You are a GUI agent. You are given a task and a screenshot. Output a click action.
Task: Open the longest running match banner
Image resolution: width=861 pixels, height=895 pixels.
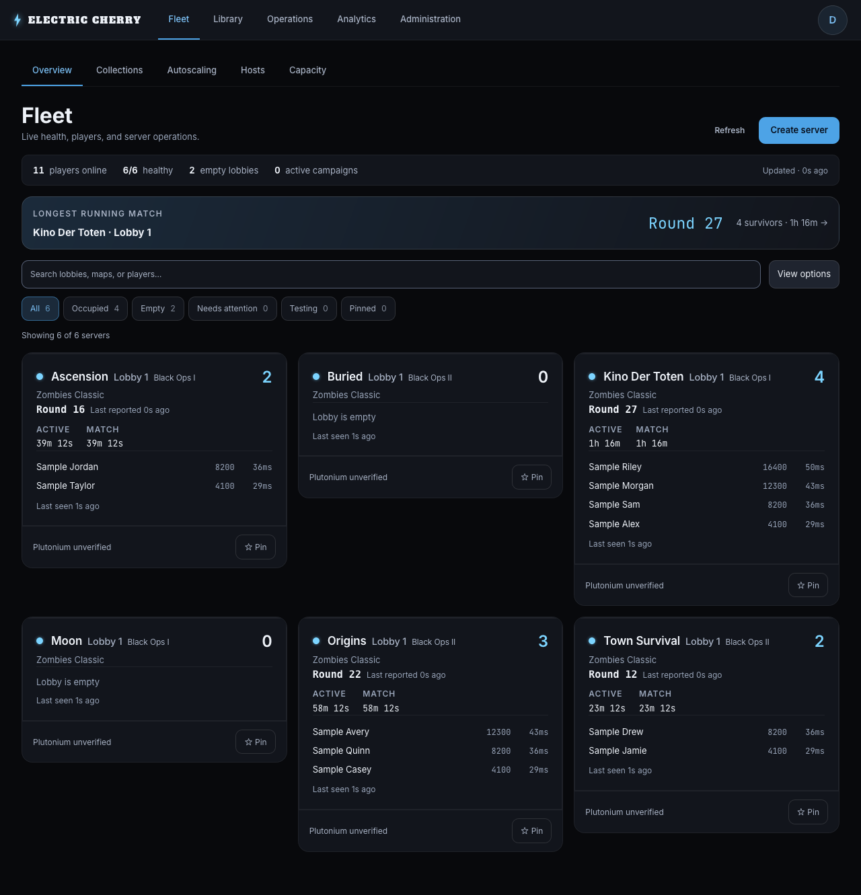(x=430, y=223)
